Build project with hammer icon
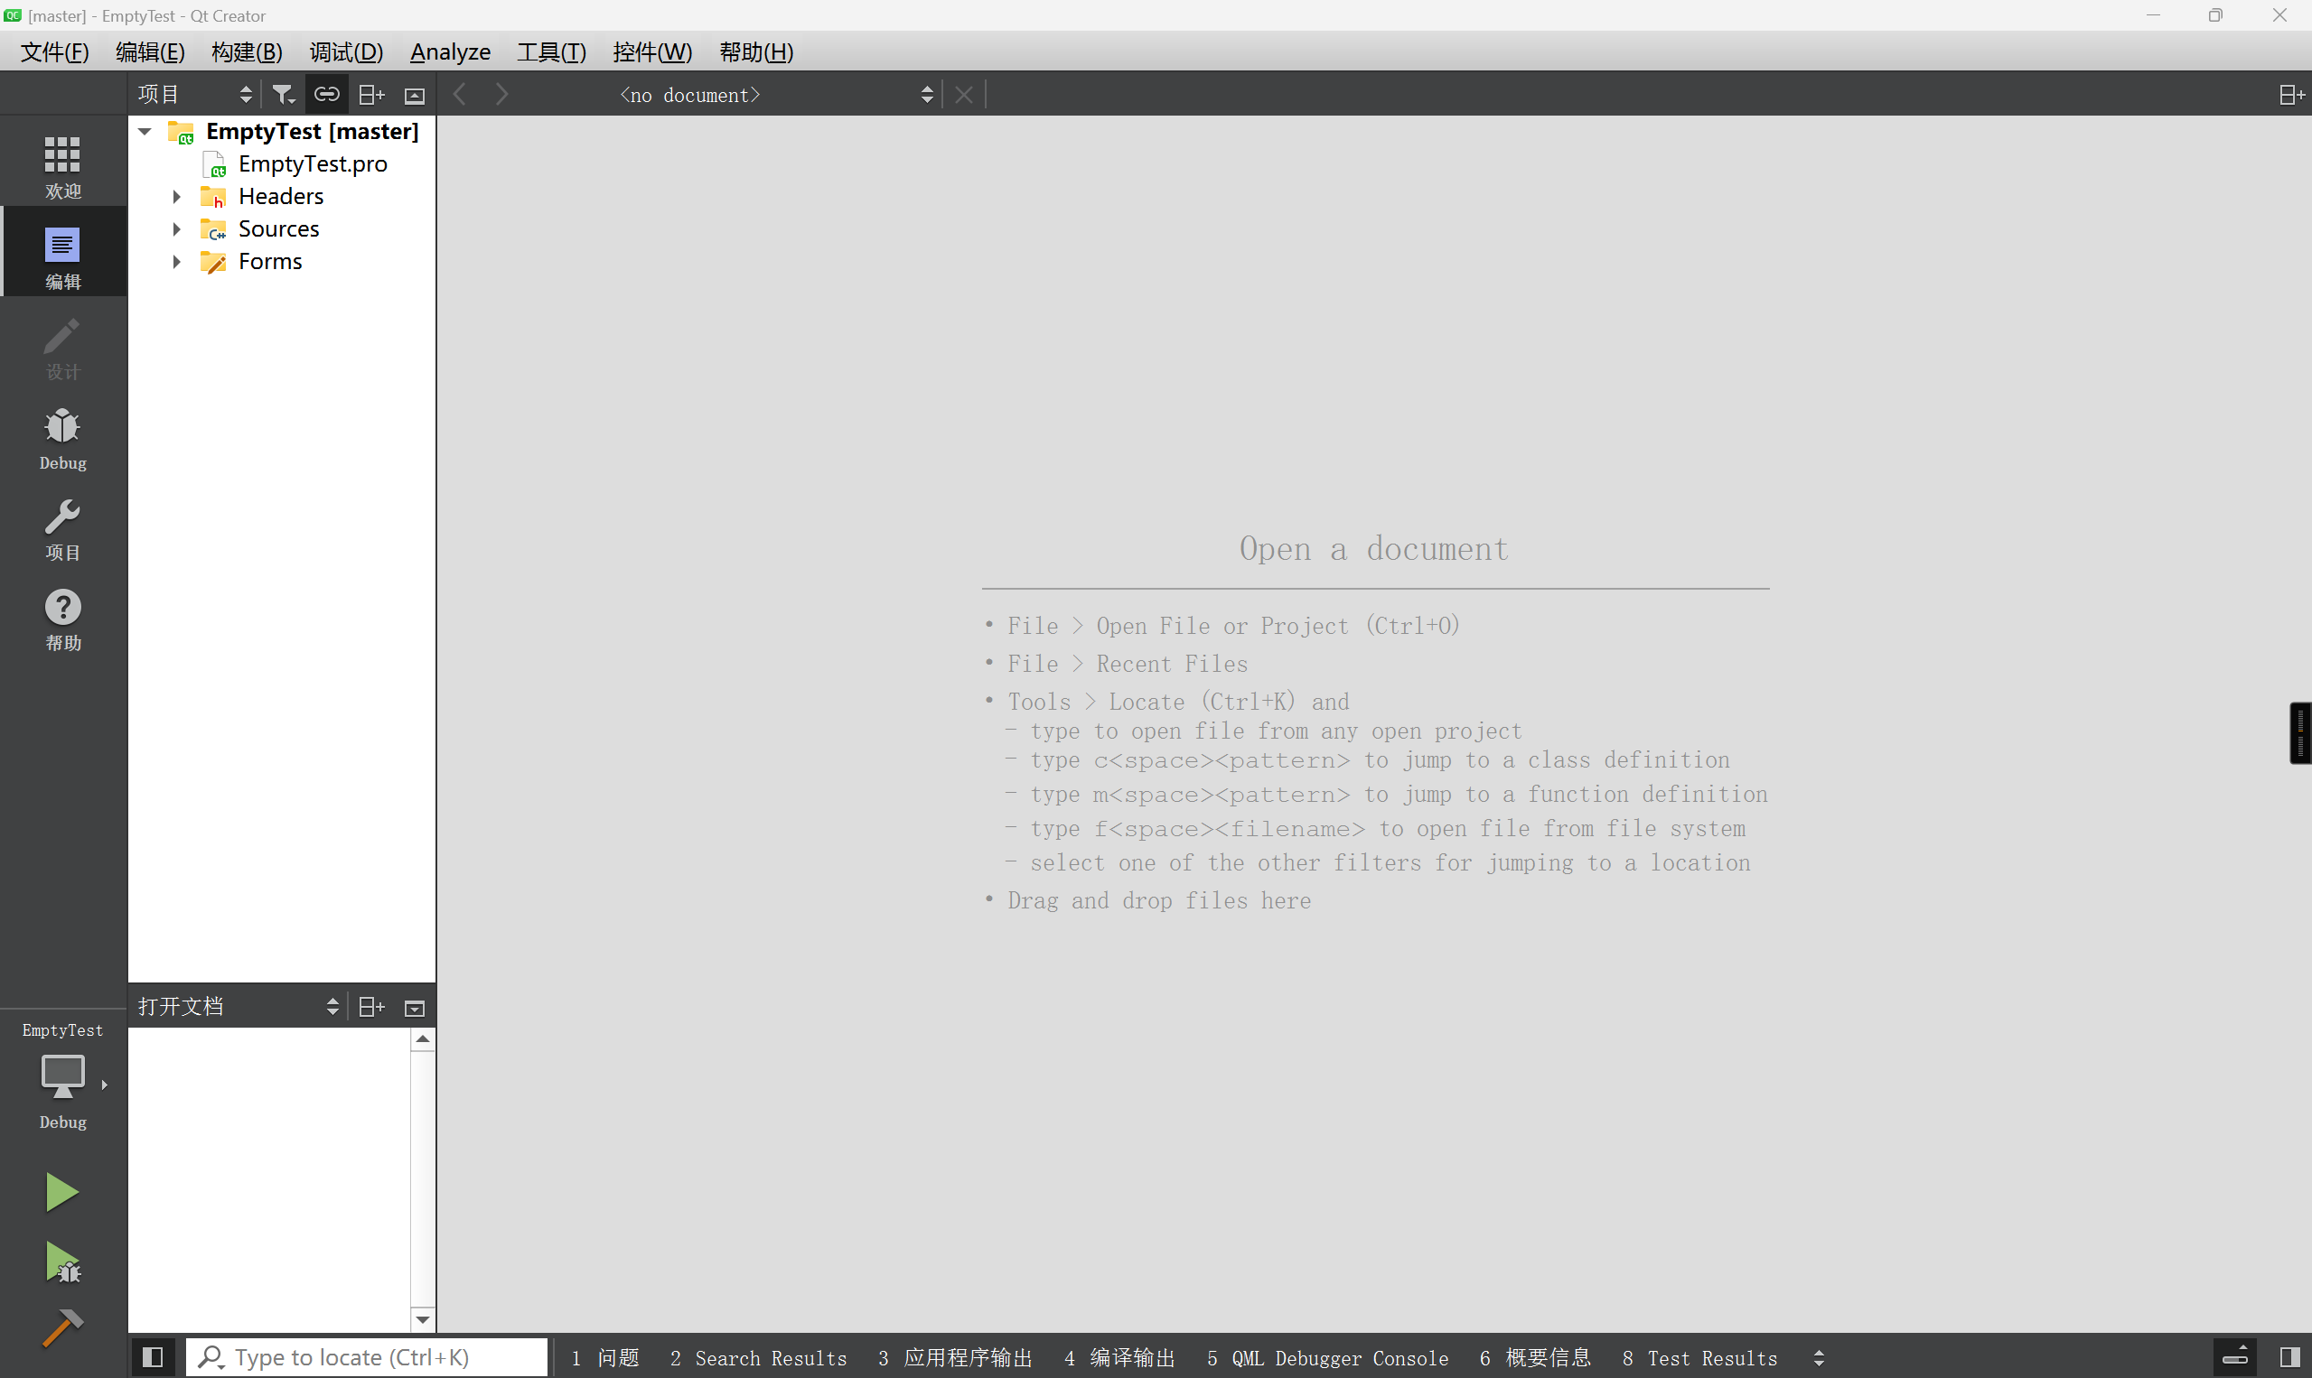The width and height of the screenshot is (2312, 1378). [x=62, y=1327]
